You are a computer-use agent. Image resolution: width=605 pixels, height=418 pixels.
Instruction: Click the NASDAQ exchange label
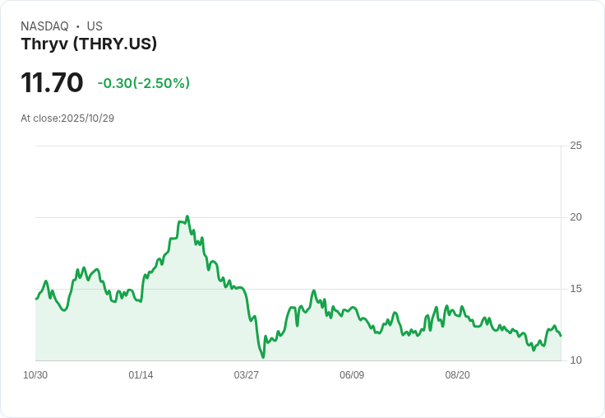44,26
